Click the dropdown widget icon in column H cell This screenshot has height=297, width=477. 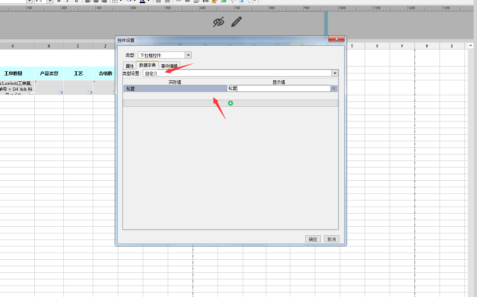click(61, 92)
